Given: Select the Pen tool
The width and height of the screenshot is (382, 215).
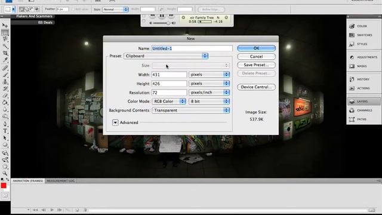Looking at the screenshot, I should 5,124.
